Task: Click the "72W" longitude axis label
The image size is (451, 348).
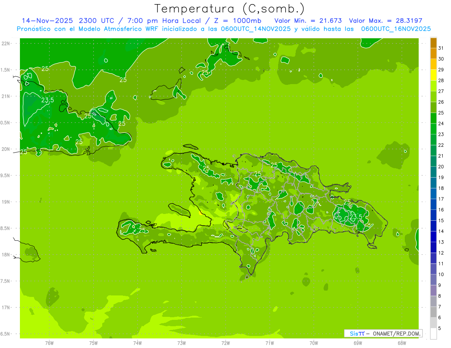Action: click(225, 343)
